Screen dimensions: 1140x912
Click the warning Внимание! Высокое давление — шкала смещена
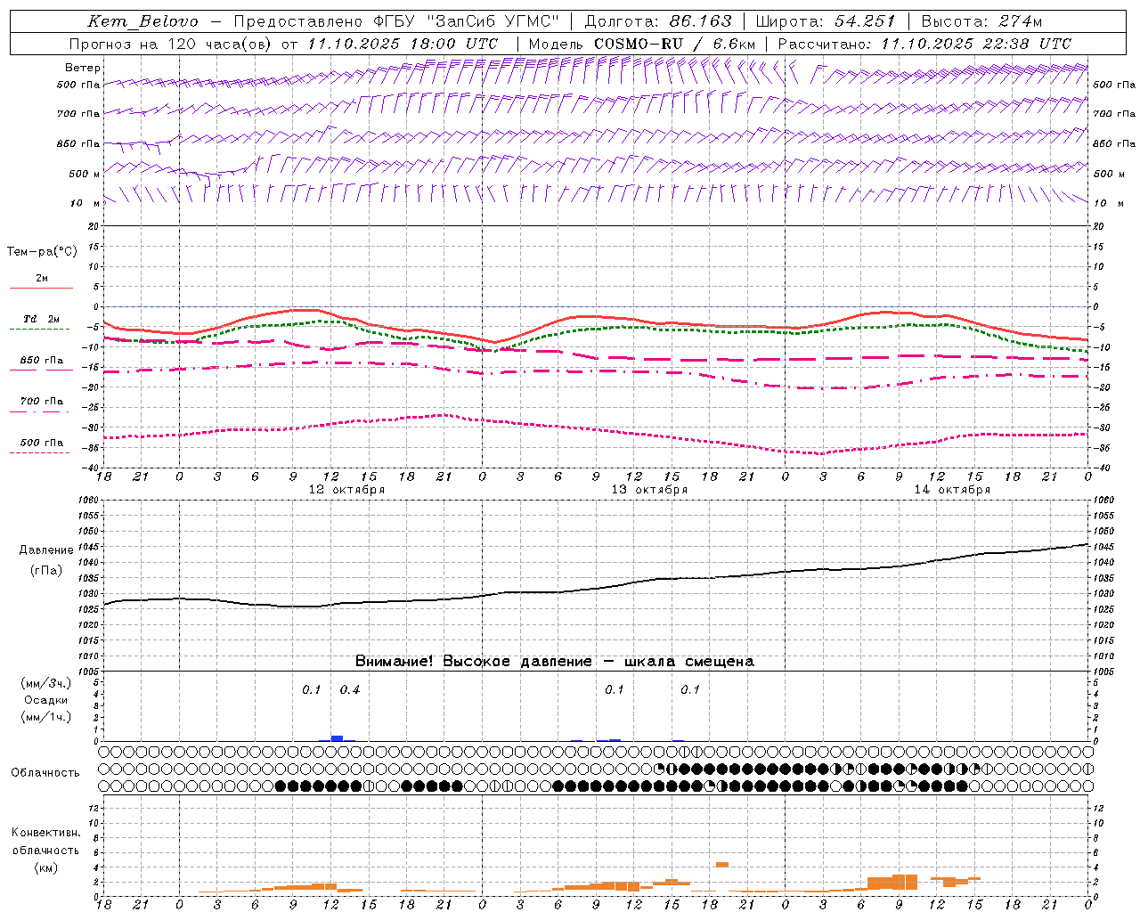(x=554, y=661)
